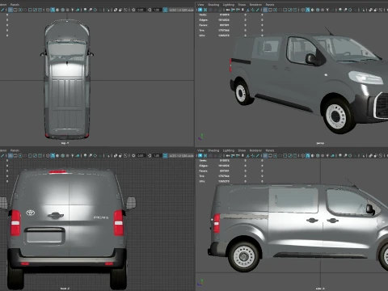
Task: Open Renderer menu in persp panel
Action: click(255, 5)
